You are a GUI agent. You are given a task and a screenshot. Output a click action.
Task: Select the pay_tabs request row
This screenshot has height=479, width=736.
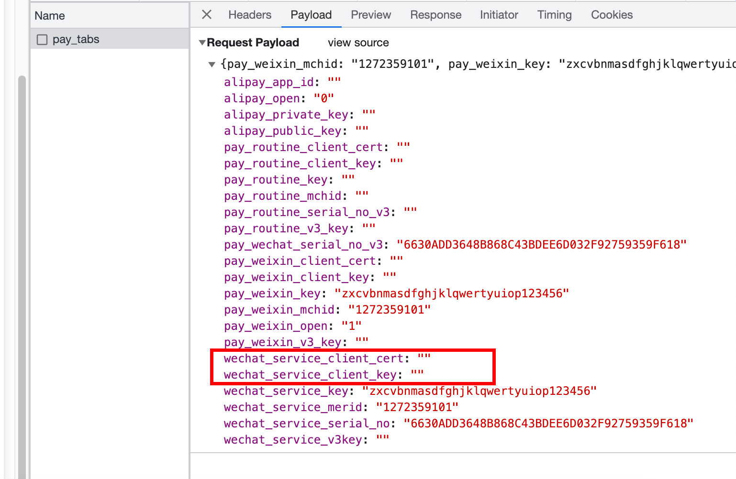(x=110, y=39)
